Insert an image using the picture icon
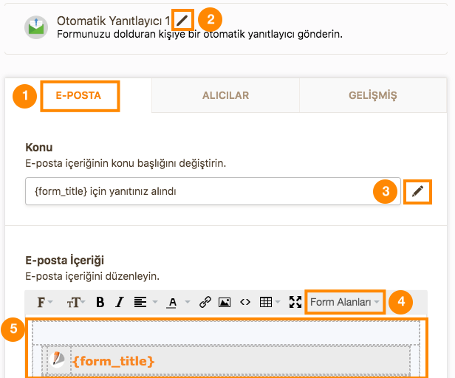 click(225, 302)
